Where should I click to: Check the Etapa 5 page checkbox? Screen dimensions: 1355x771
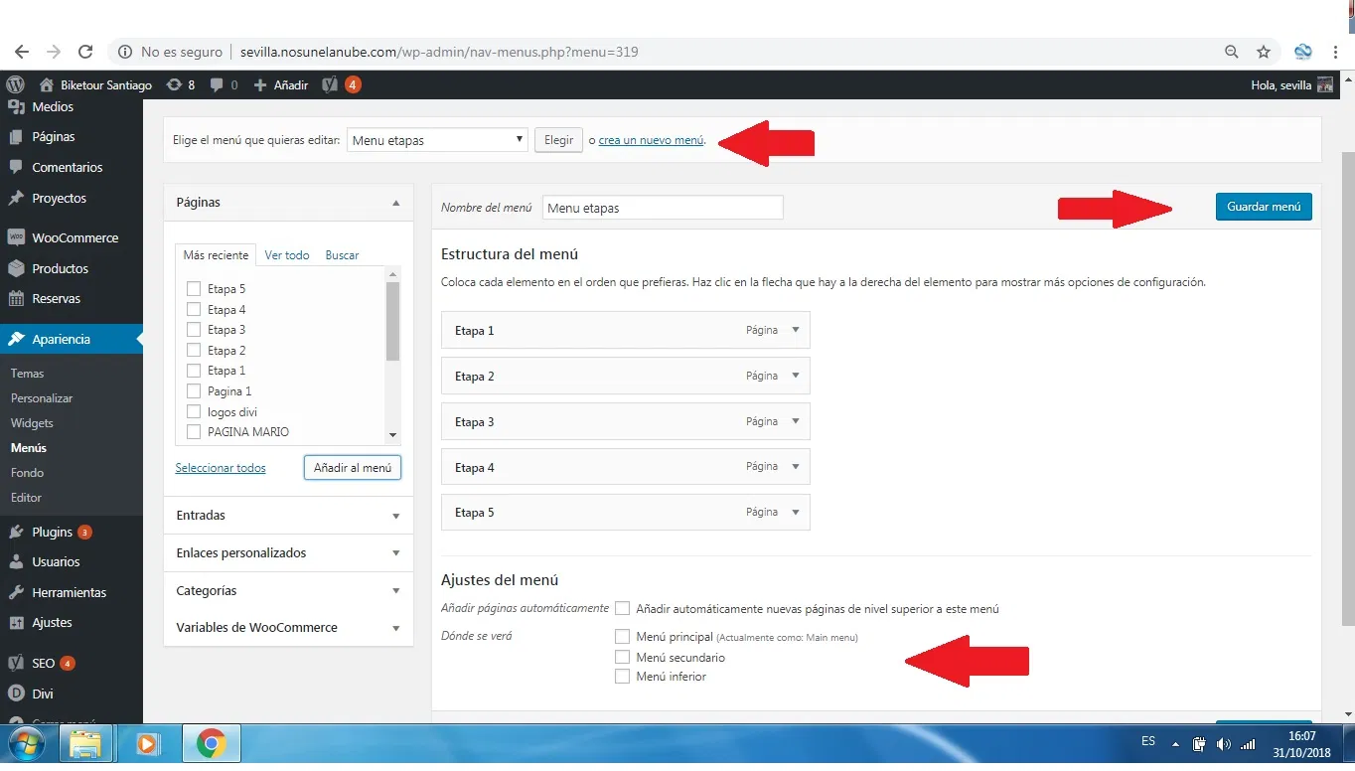194,289
